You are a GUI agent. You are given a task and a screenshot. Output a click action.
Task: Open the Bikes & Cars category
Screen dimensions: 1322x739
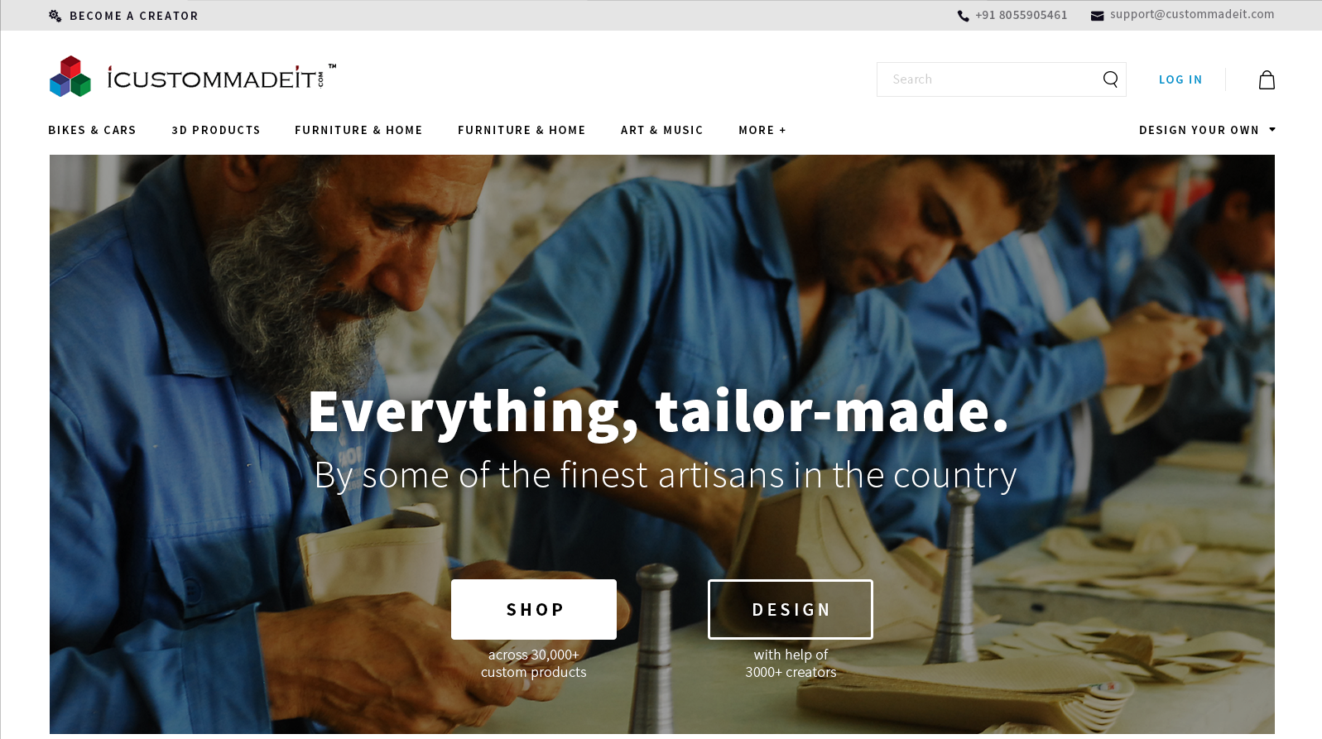tap(92, 130)
